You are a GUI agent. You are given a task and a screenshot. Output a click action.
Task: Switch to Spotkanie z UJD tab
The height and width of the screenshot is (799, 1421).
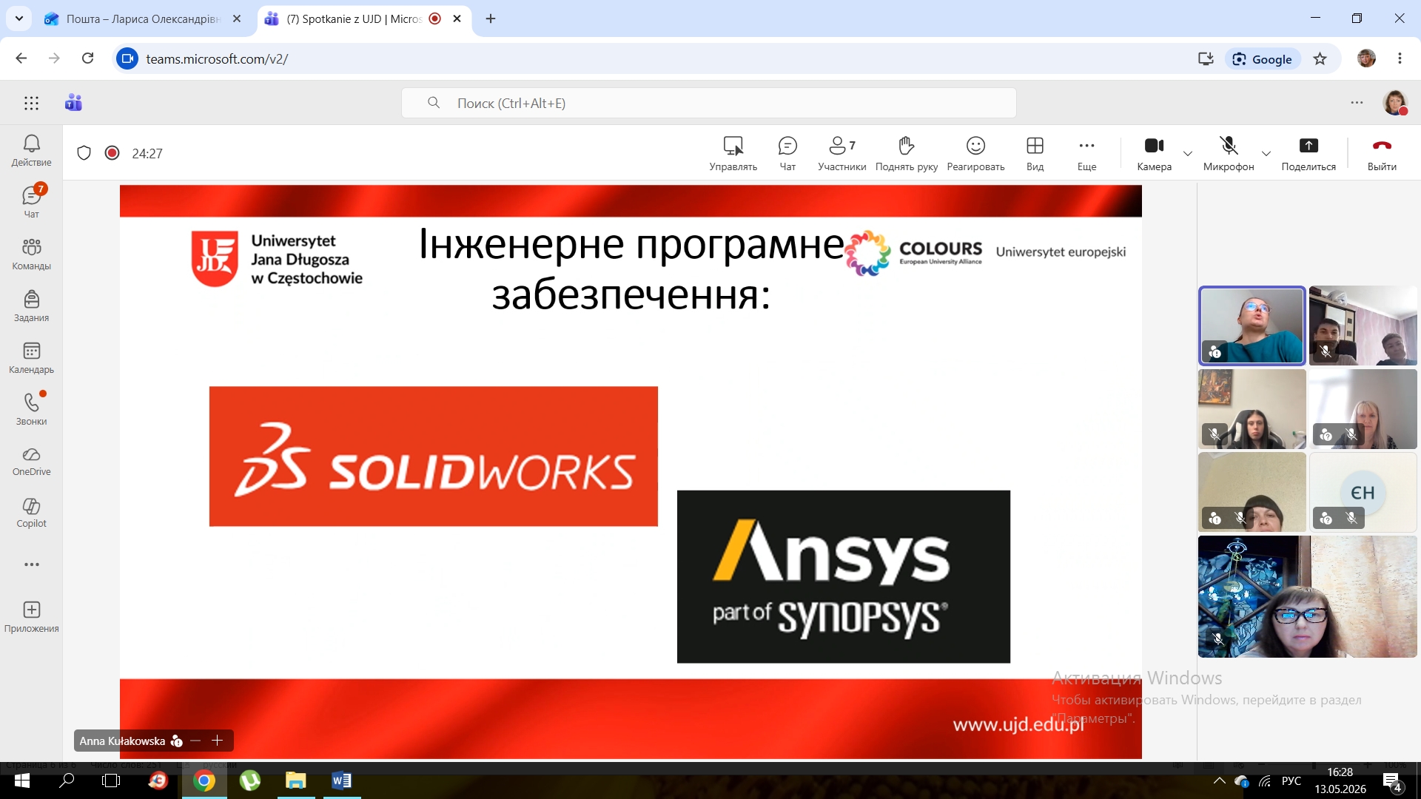click(355, 18)
